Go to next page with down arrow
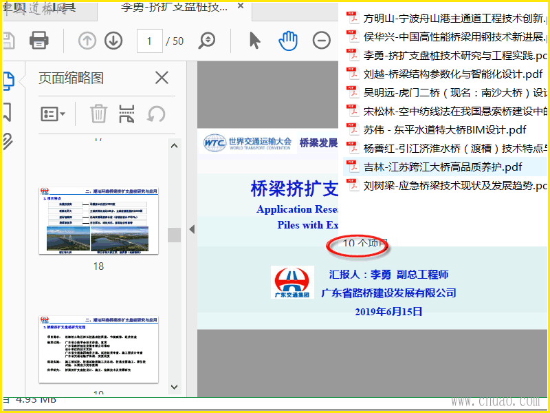Viewport: 550px width, 413px height. (x=113, y=41)
